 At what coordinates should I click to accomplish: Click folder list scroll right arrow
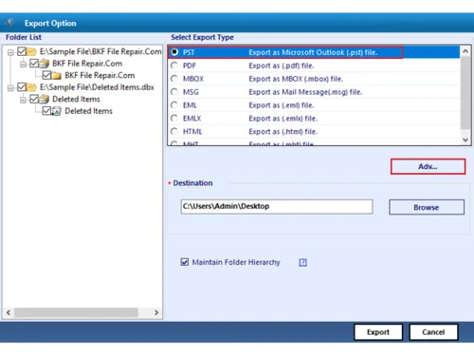click(156, 312)
